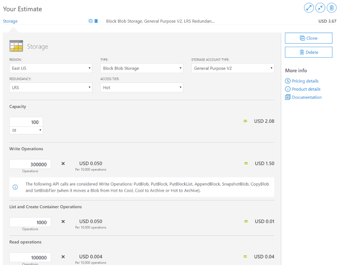Click the info icon in Write Operations note
This screenshot has width=339, height=265.
15,187
